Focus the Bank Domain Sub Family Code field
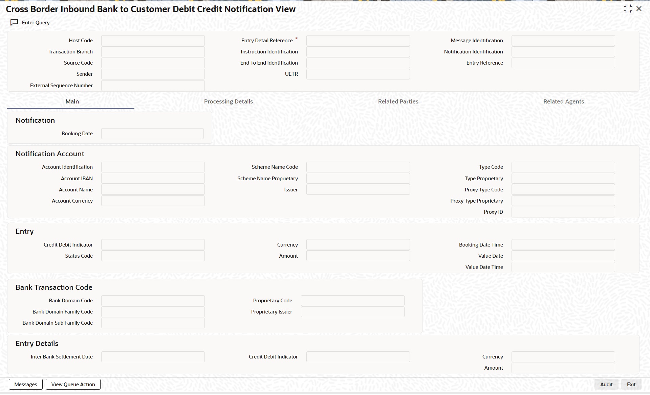Image resolution: width=650 pixels, height=395 pixels. pos(153,323)
